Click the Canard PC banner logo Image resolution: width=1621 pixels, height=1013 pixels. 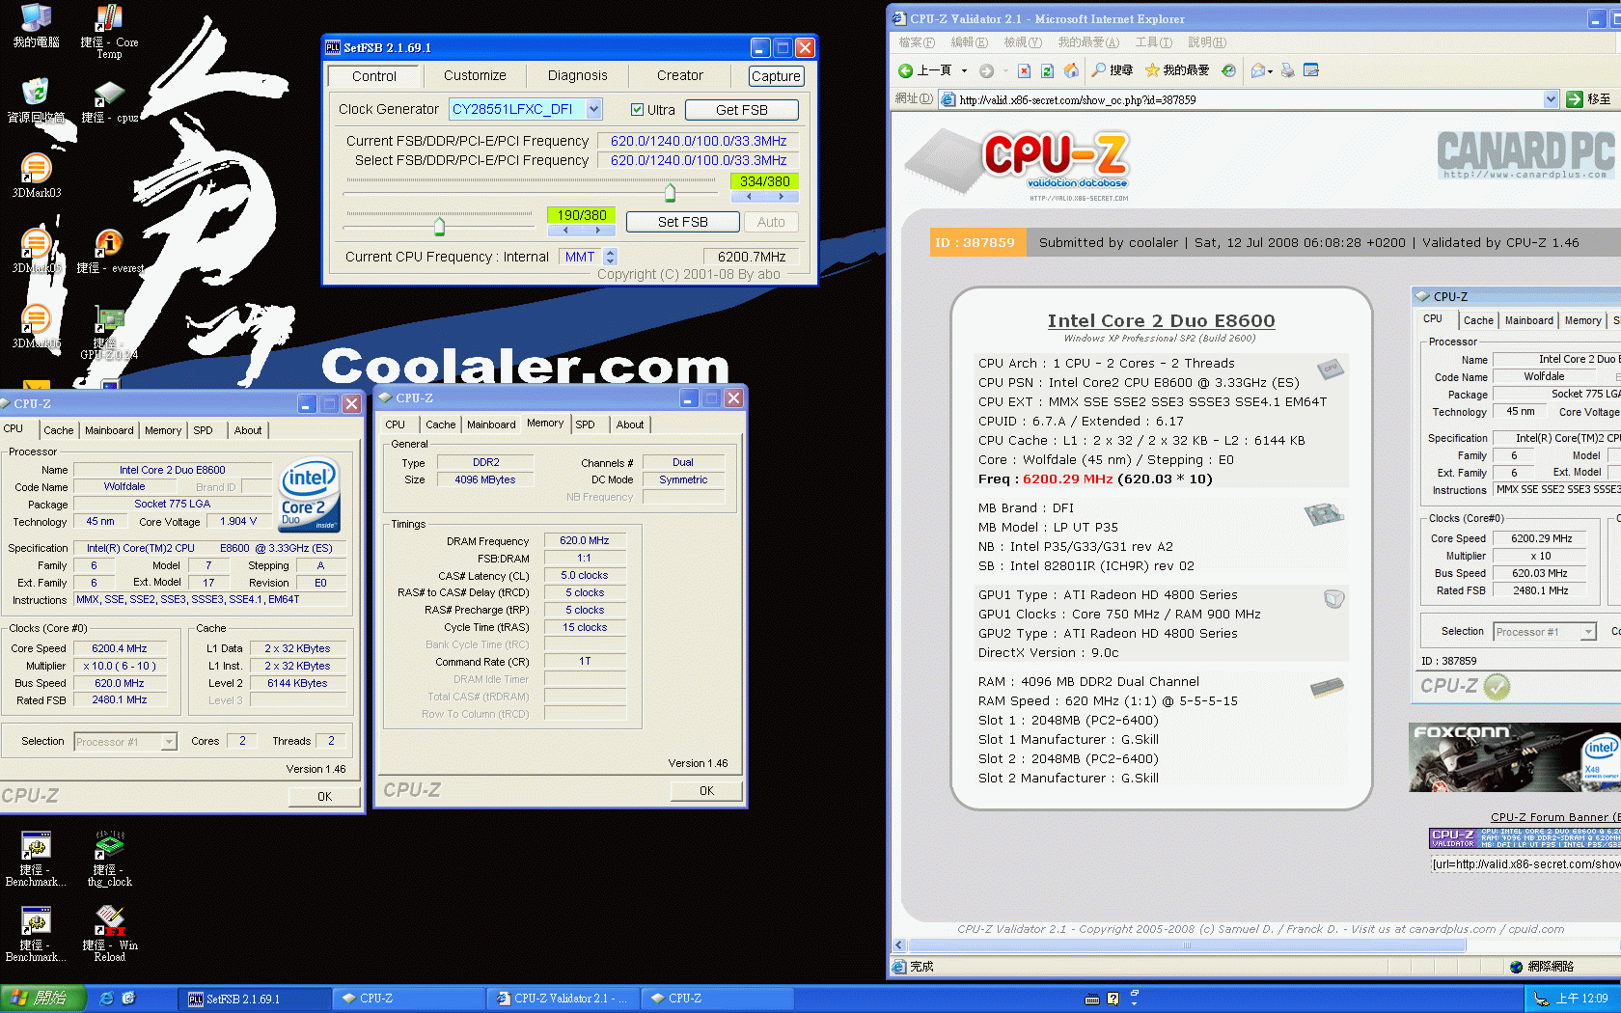1525,154
